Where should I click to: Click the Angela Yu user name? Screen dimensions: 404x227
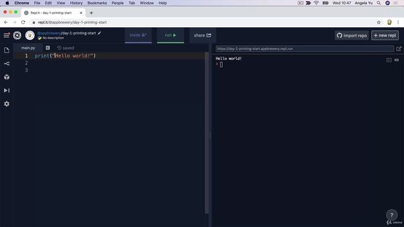(x=364, y=3)
